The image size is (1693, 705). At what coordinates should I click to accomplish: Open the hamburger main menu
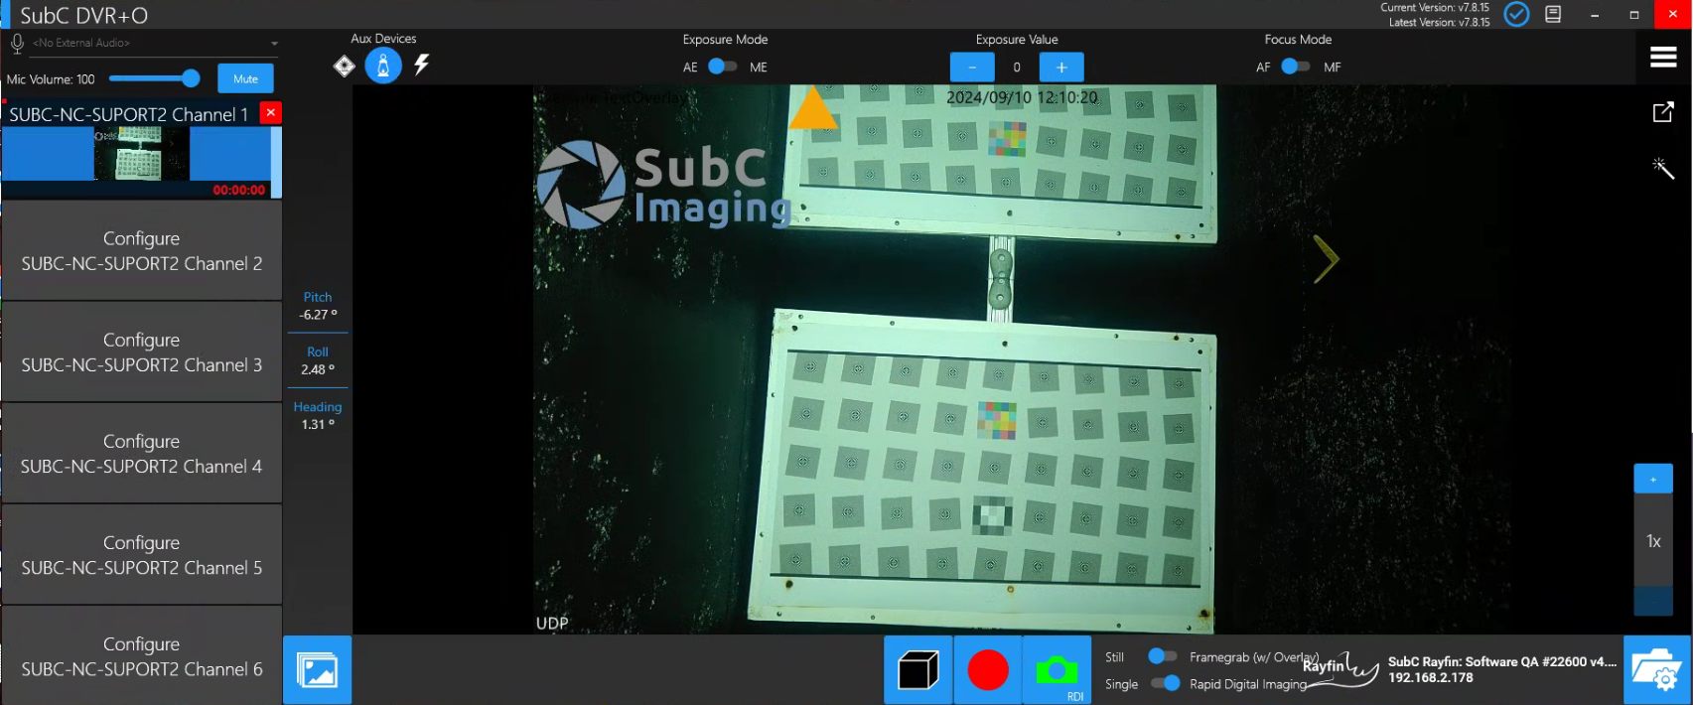[1663, 58]
